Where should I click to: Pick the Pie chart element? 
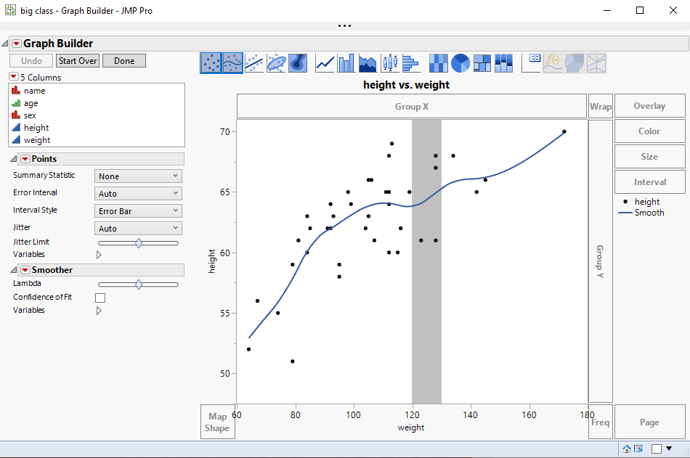point(460,63)
